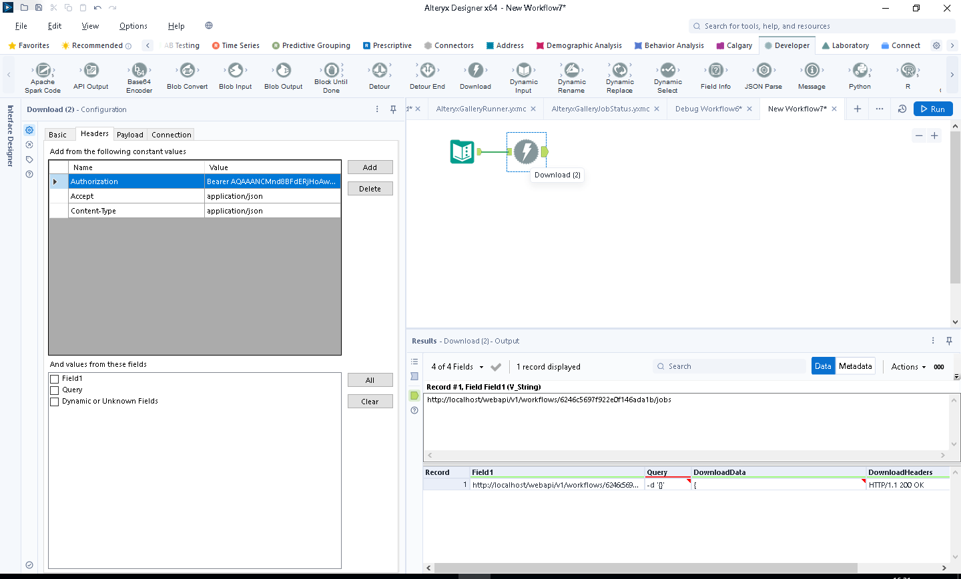
Task: Switch results view to Metadata
Action: (x=856, y=366)
